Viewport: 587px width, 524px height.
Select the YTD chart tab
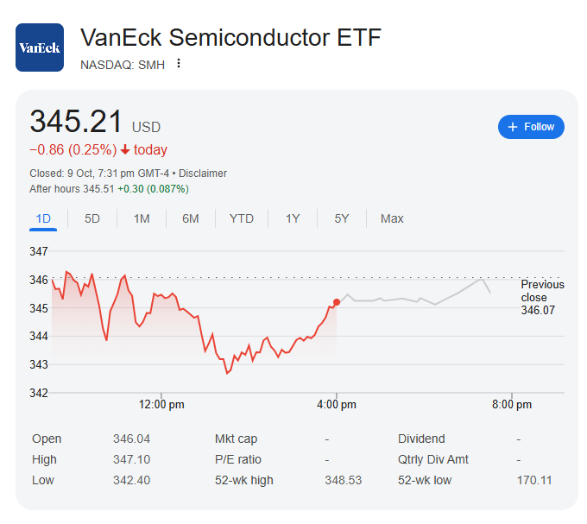[242, 218]
